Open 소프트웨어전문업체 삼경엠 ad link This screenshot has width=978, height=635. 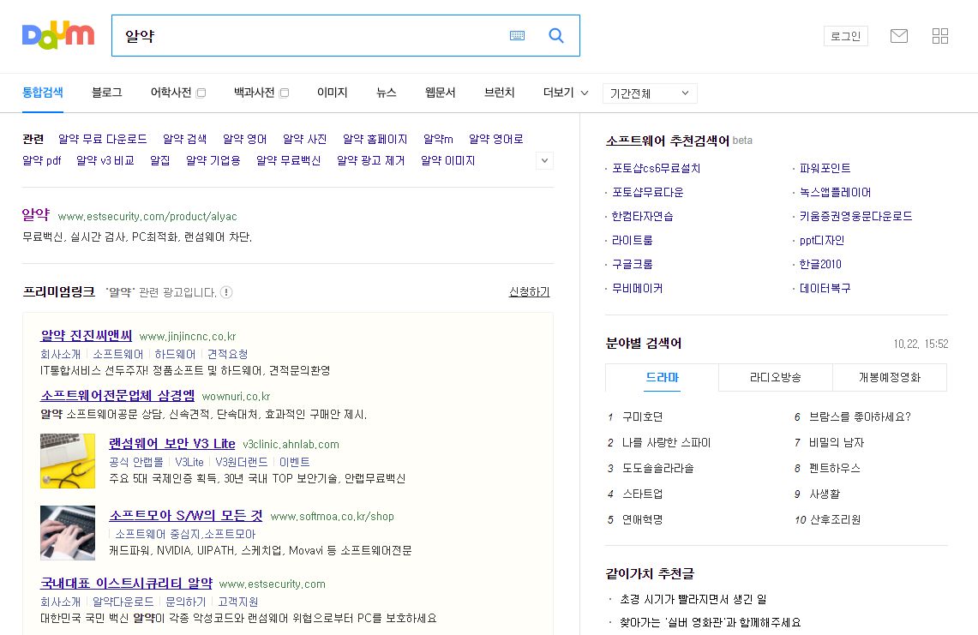point(117,395)
